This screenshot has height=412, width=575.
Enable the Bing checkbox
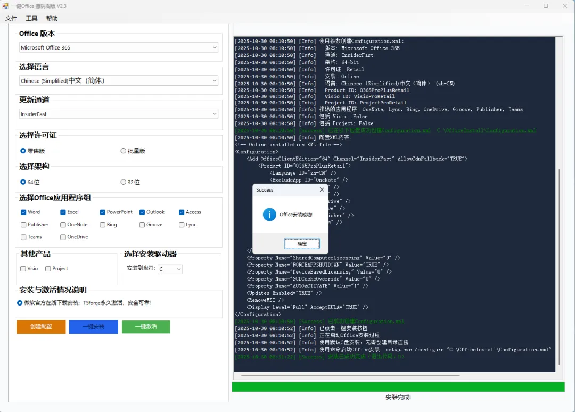[103, 225]
